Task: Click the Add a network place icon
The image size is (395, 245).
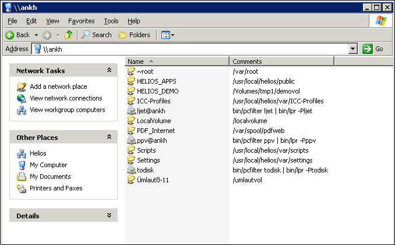Action: tap(22, 87)
